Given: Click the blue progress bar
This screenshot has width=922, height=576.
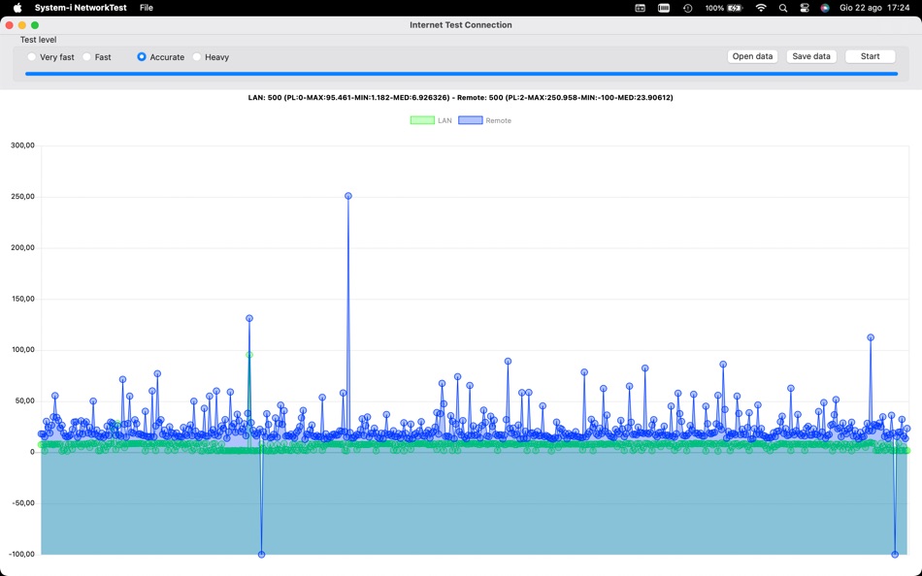Looking at the screenshot, I should 461,72.
